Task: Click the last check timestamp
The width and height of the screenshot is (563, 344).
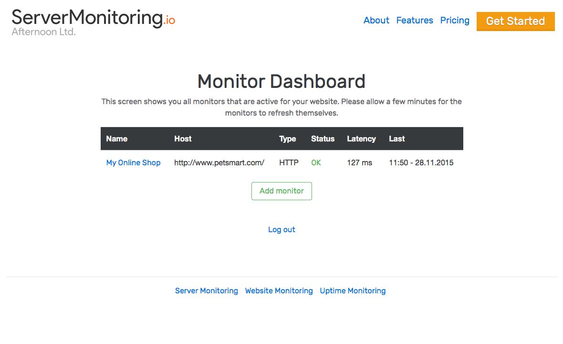Action: [x=421, y=162]
